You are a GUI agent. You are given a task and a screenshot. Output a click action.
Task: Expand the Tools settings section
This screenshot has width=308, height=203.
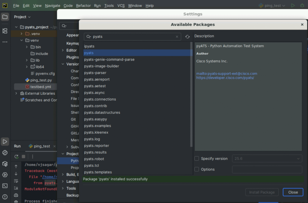[63, 188]
